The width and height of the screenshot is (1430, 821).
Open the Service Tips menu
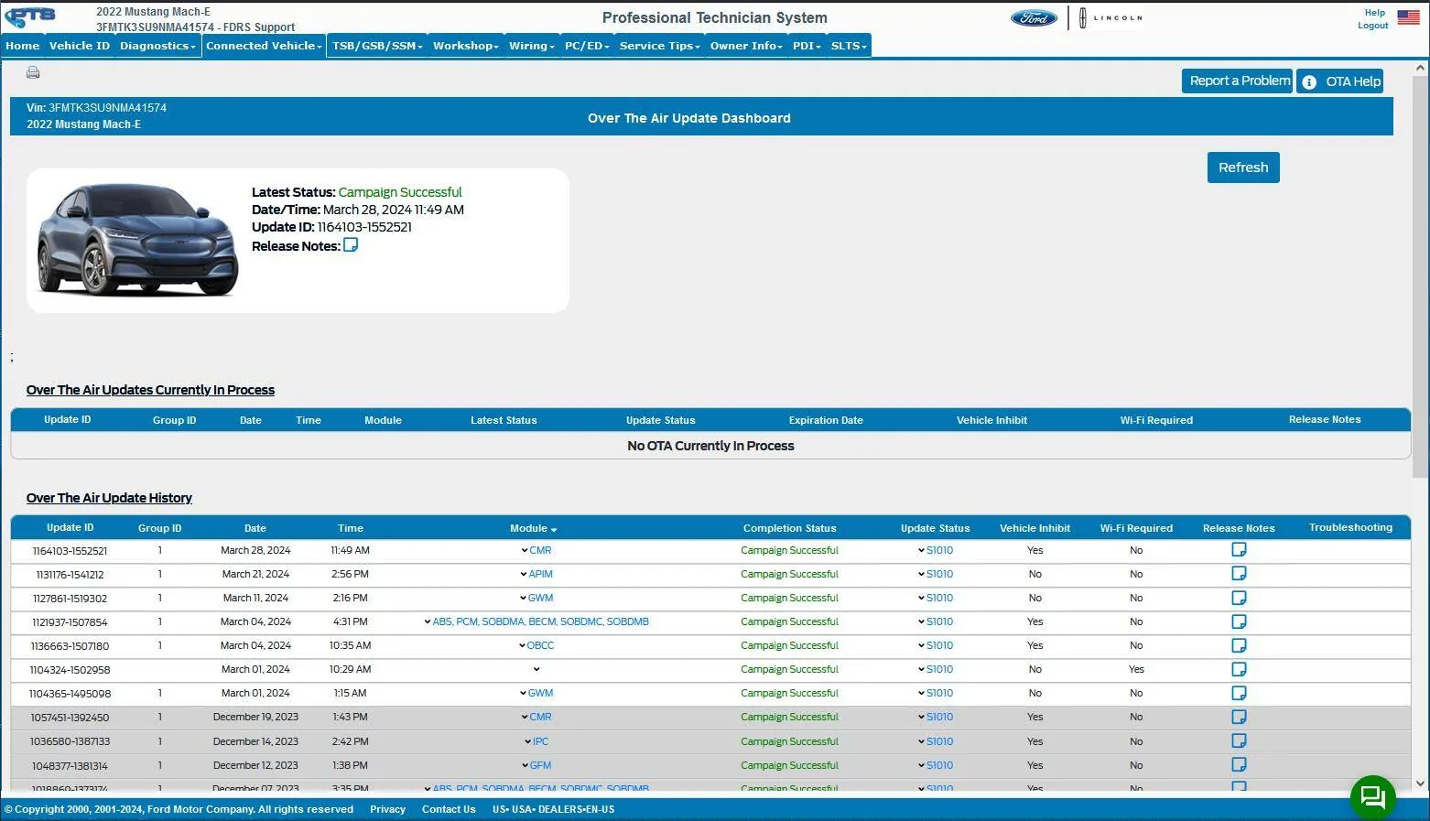coord(659,46)
